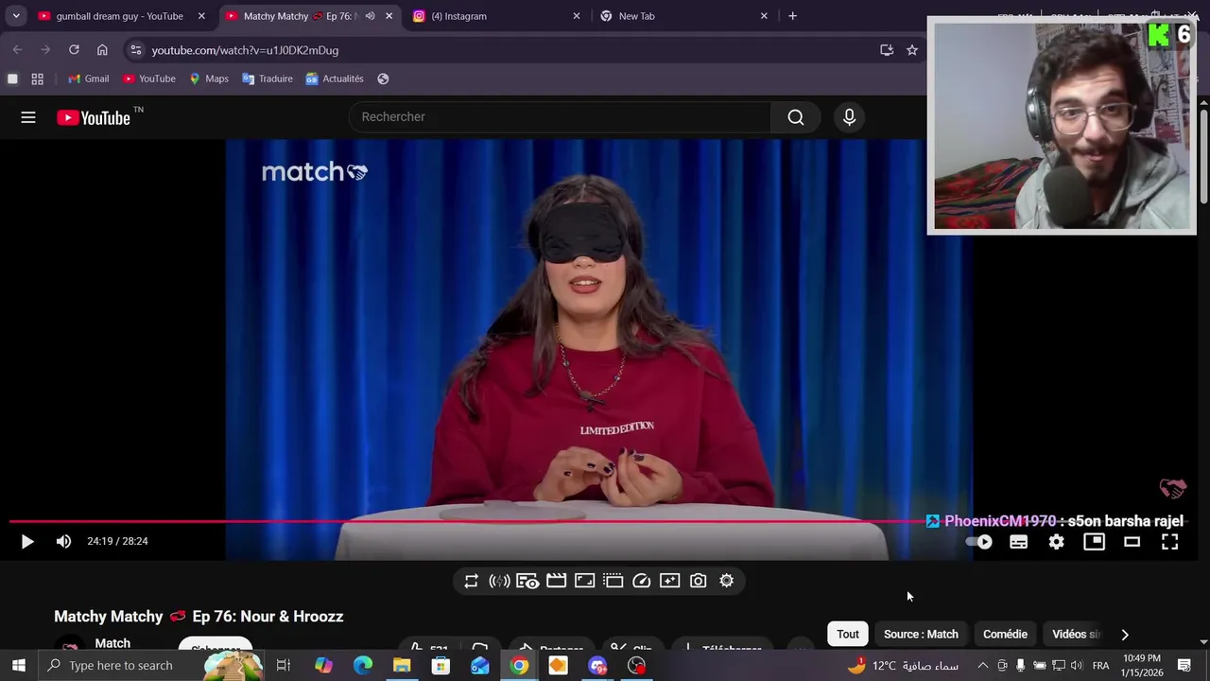Open the Windows Start menu
Image resolution: width=1210 pixels, height=681 pixels.
click(x=19, y=666)
